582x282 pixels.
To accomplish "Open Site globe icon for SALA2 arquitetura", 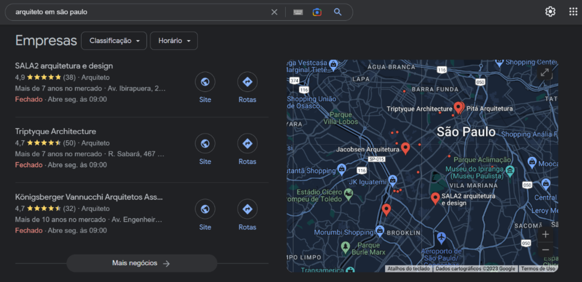I will [205, 82].
